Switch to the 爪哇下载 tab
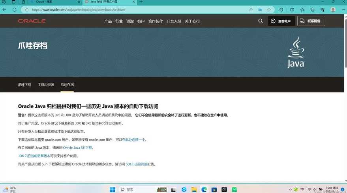The image size is (347, 193). pyautogui.click(x=24, y=85)
